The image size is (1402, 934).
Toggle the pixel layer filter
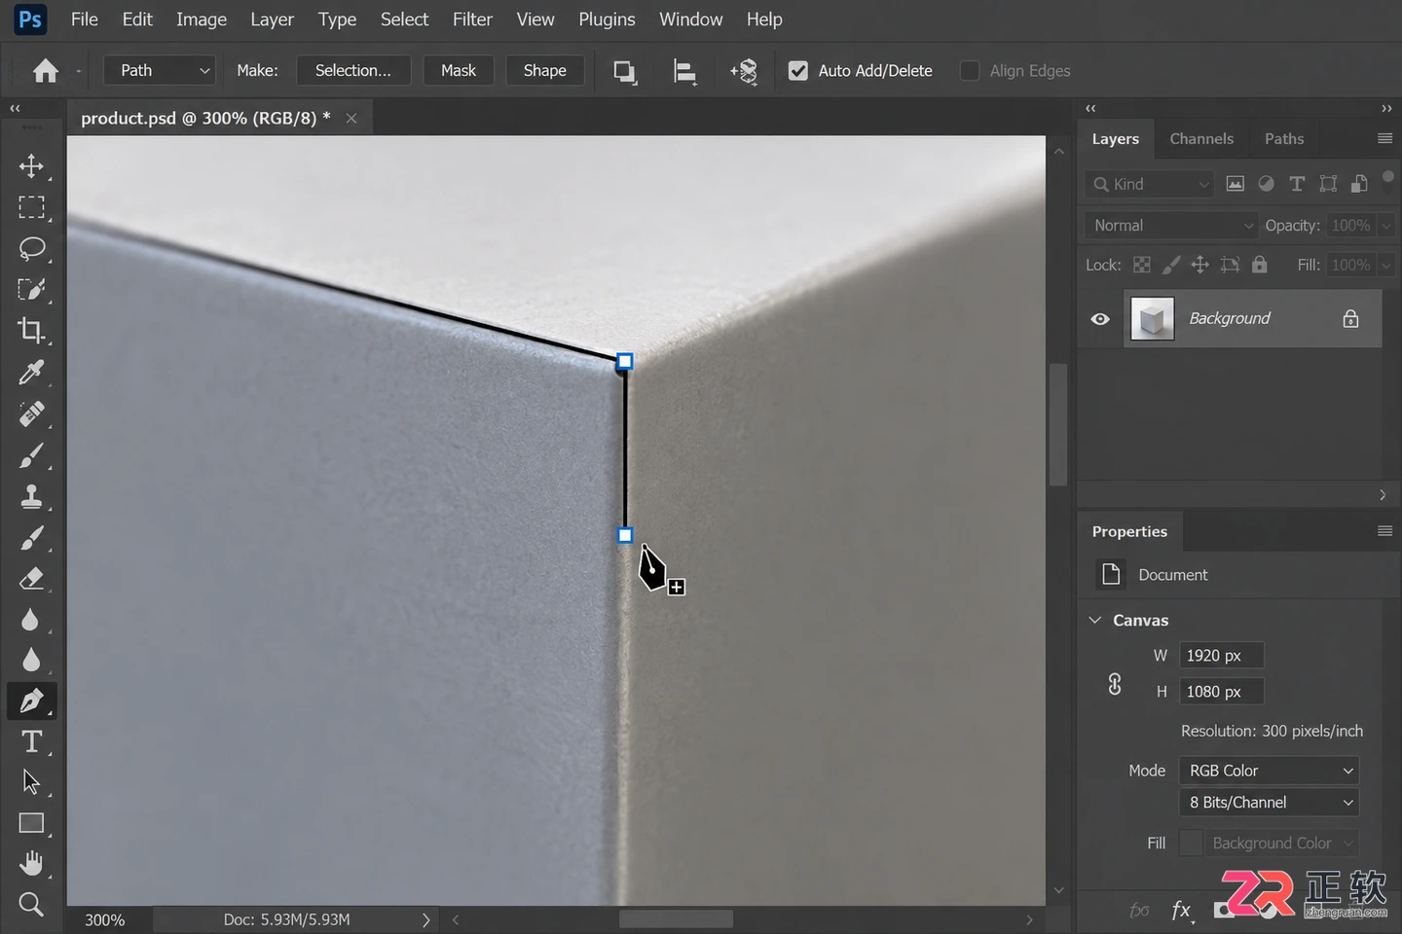click(1235, 184)
